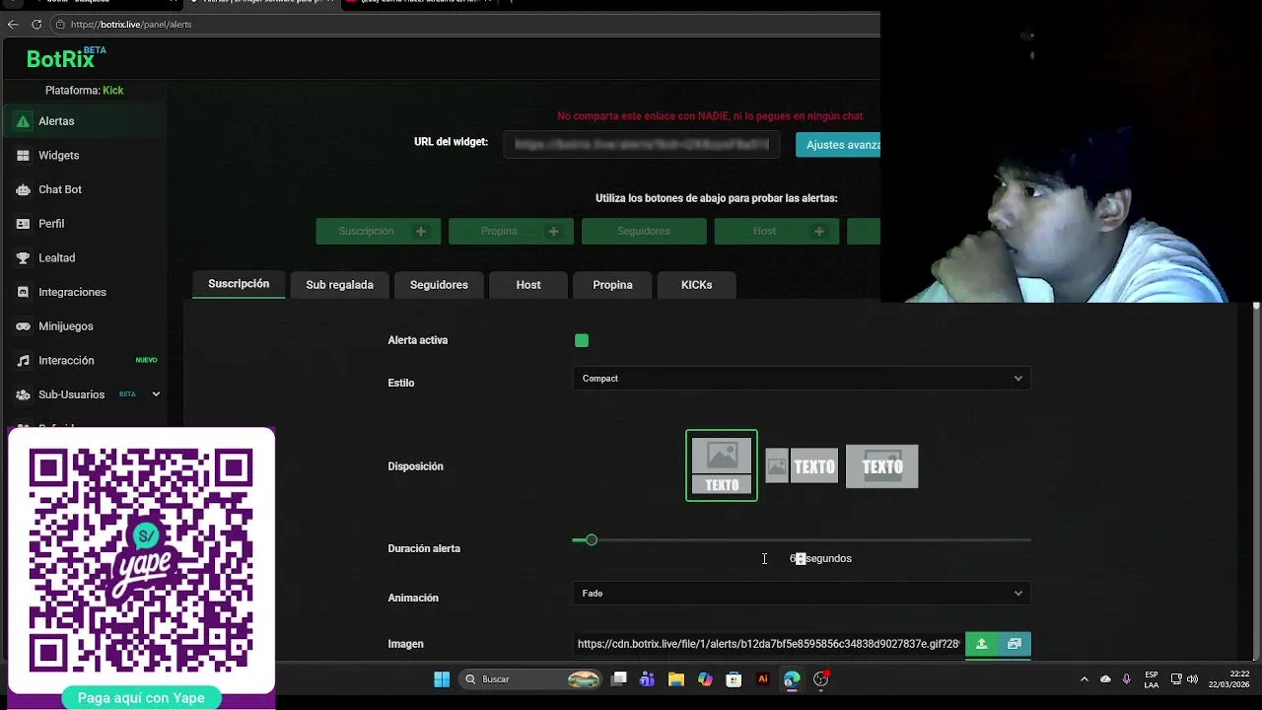Viewport: 1262px width, 710px height.
Task: Open the Windows Start menu
Action: tap(442, 678)
